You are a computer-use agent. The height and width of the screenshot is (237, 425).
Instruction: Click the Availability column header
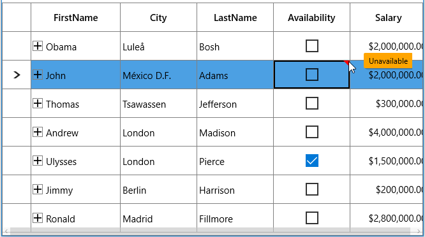(311, 18)
